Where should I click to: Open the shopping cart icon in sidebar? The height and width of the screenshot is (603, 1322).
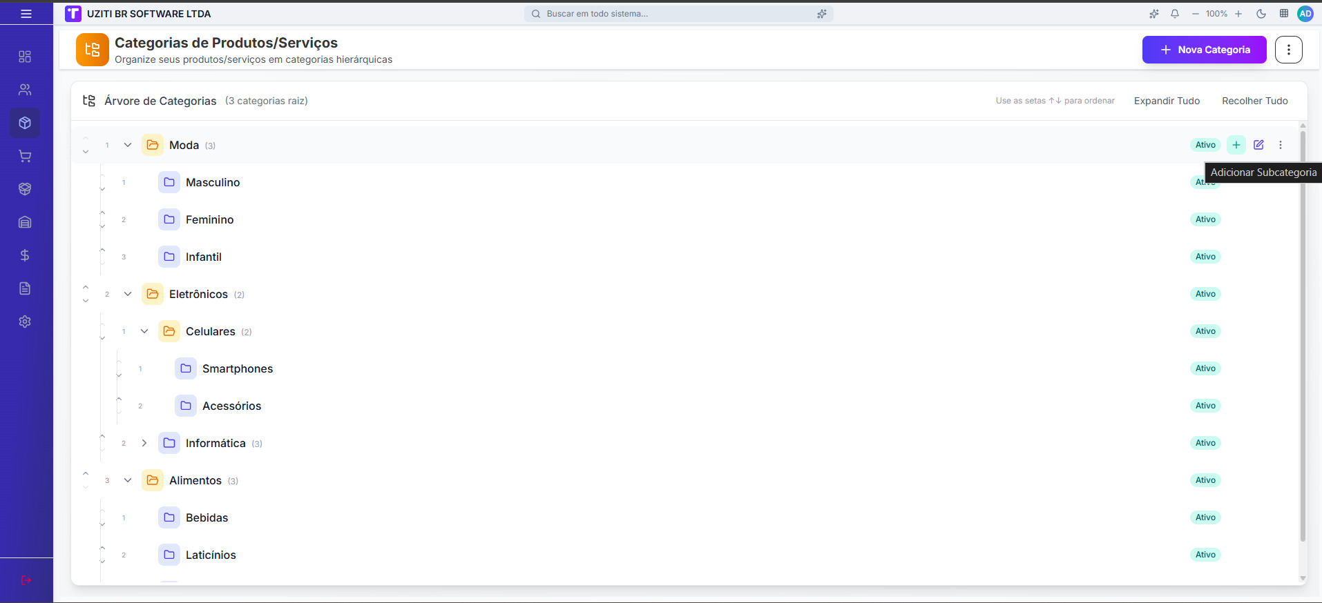coord(25,156)
